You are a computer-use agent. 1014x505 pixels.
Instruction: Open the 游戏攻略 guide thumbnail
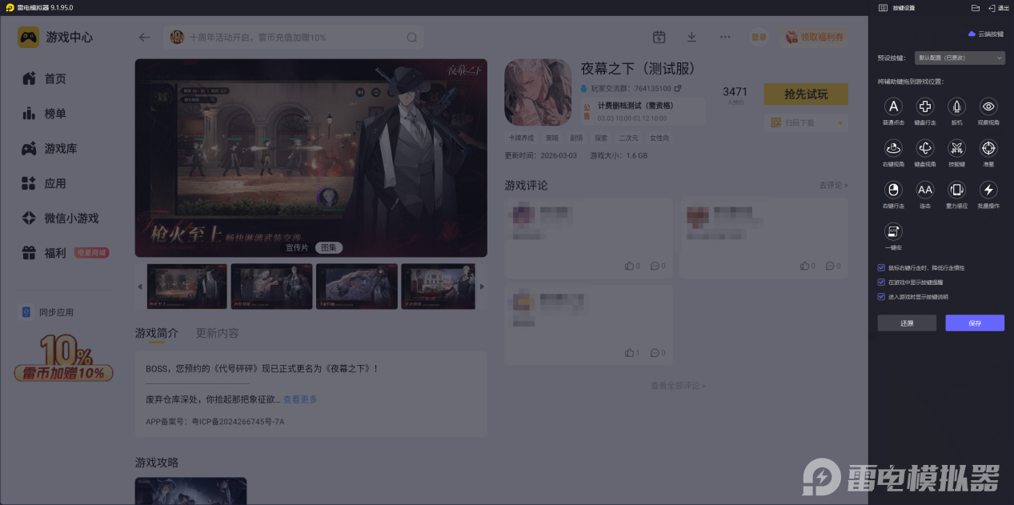pyautogui.click(x=190, y=491)
